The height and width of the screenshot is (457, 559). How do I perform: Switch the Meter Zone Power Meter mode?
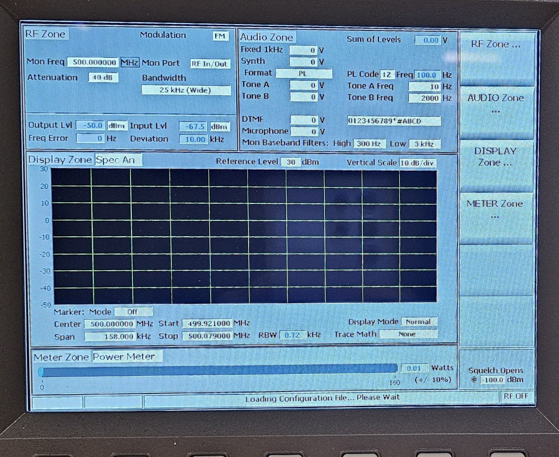[x=127, y=356]
